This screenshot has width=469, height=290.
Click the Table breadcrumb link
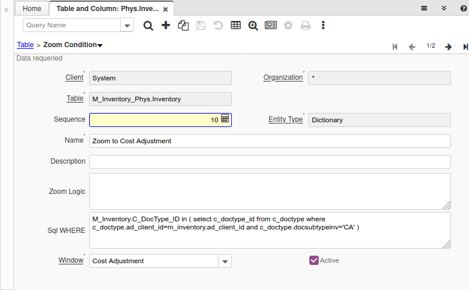[25, 45]
